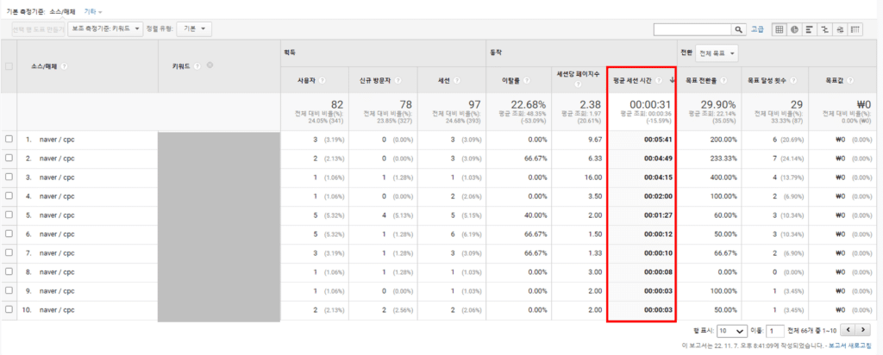Click the 29.90% total conversion rate
Screen dimensions: 883x355
point(720,104)
